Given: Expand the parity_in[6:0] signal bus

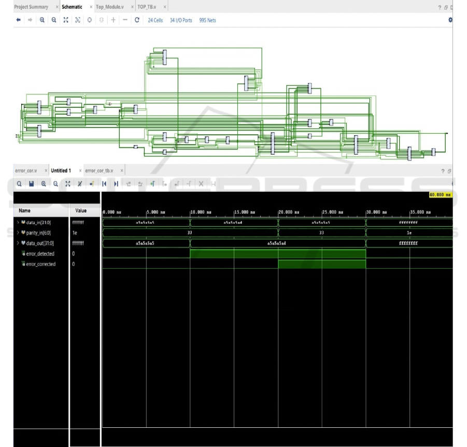Looking at the screenshot, I should [18, 233].
